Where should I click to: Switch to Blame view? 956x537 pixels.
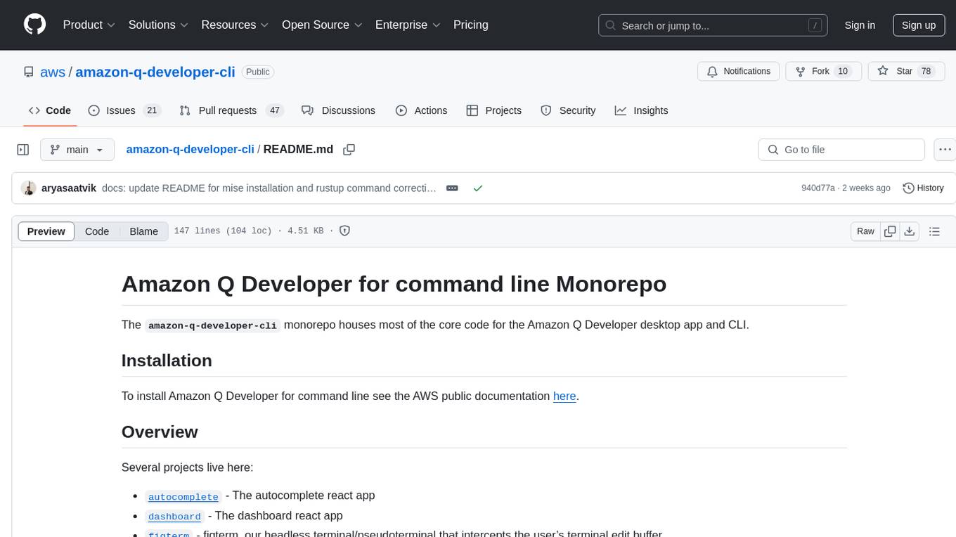[144, 231]
